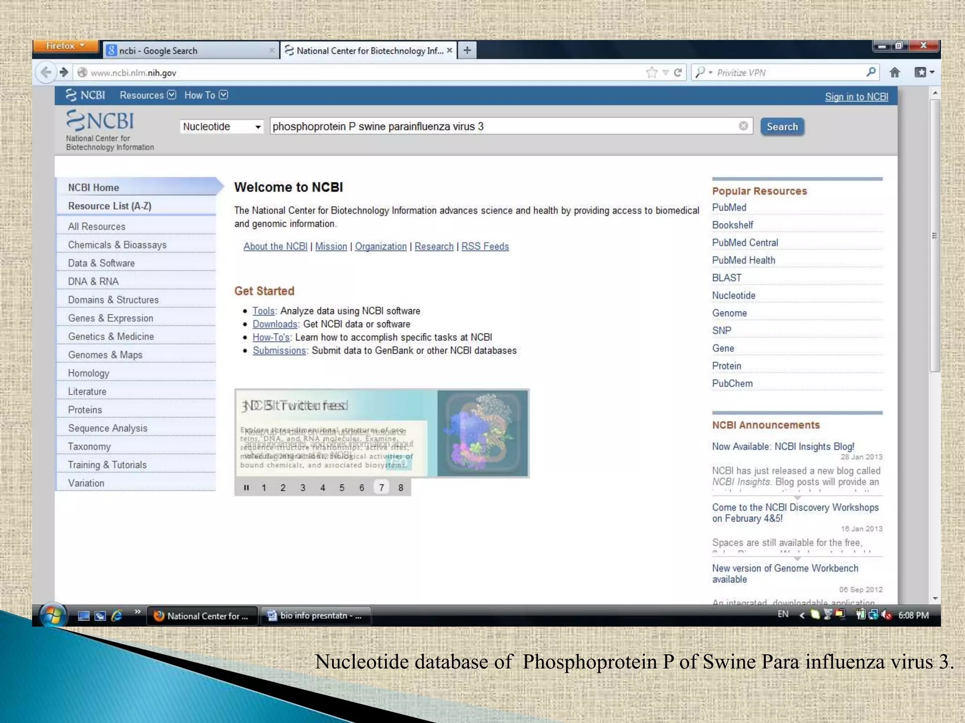This screenshot has height=723, width=965.
Task: Reload page with the refresh icon
Action: (x=678, y=72)
